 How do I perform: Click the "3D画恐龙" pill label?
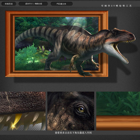pyautogui.click(x=9, y=4)
